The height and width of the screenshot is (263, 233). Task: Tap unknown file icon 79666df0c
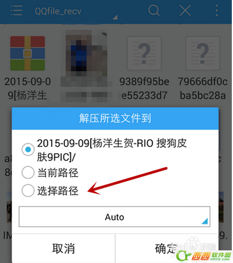tap(202, 54)
